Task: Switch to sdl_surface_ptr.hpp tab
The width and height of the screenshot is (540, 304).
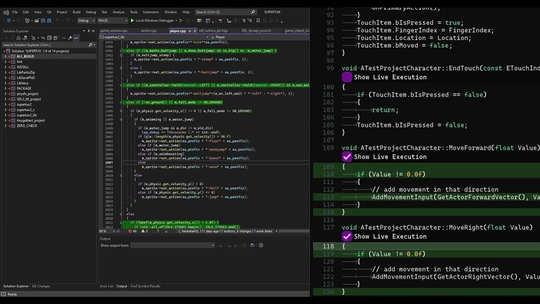Action: click(213, 31)
